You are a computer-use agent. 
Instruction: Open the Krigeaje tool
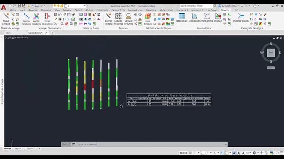click(x=218, y=18)
